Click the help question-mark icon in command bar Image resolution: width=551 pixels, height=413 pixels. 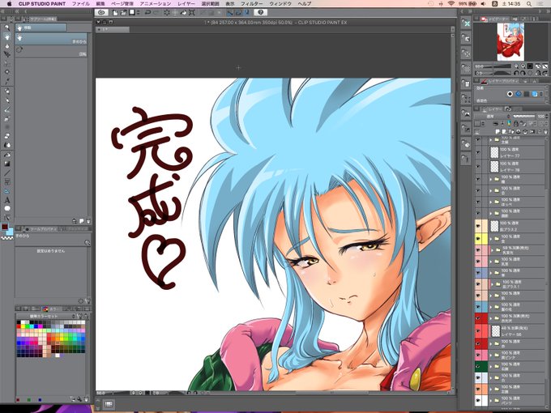click(260, 12)
